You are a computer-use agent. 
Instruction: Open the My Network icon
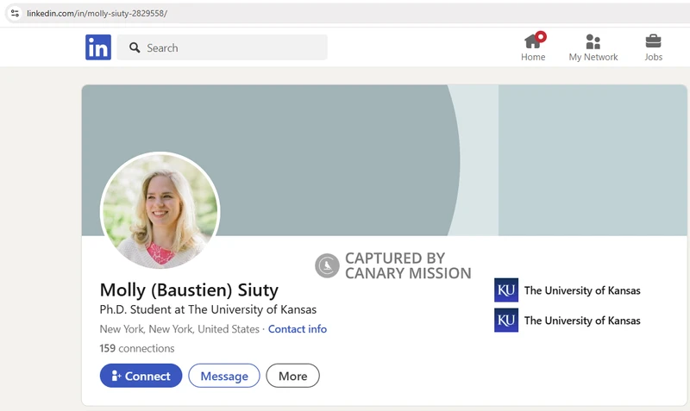[593, 41]
